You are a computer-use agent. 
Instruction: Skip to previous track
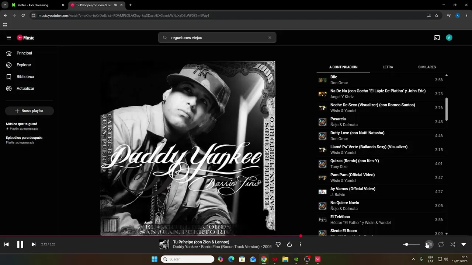(x=6, y=244)
